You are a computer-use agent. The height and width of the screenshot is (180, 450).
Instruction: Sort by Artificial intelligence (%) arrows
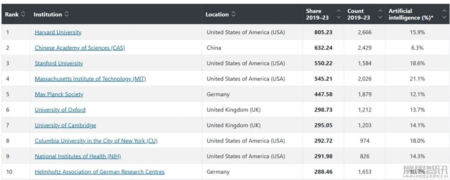(x=444, y=14)
